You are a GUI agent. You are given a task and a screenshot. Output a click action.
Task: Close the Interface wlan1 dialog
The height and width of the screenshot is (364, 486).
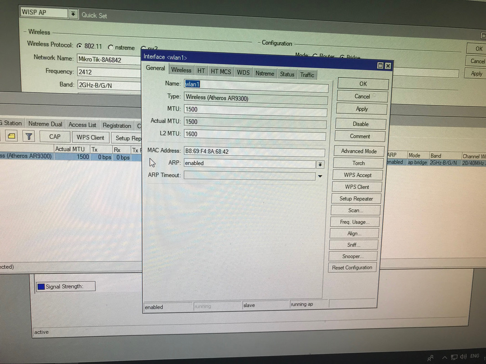388,66
